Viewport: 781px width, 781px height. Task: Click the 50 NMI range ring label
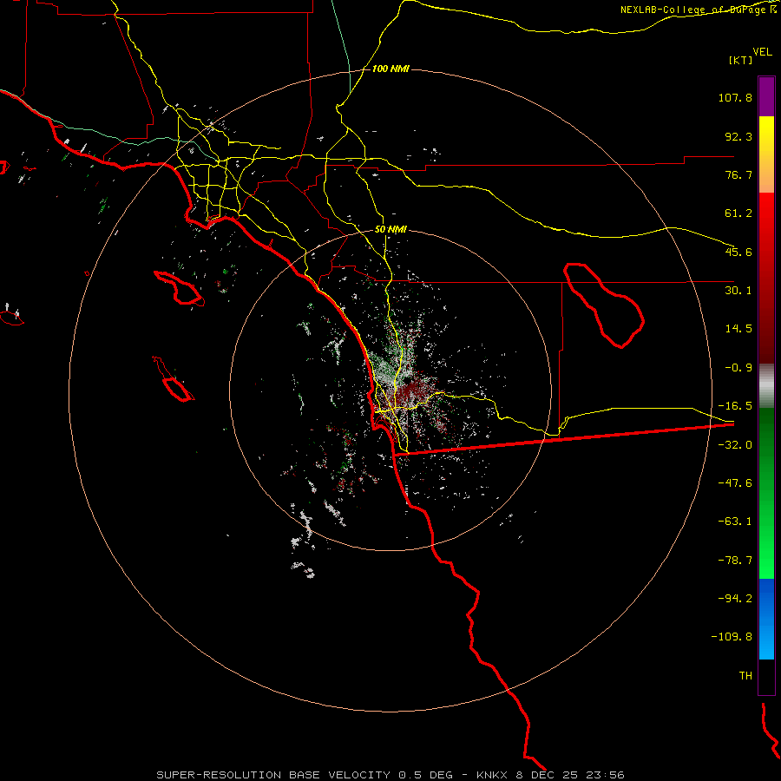pyautogui.click(x=390, y=229)
